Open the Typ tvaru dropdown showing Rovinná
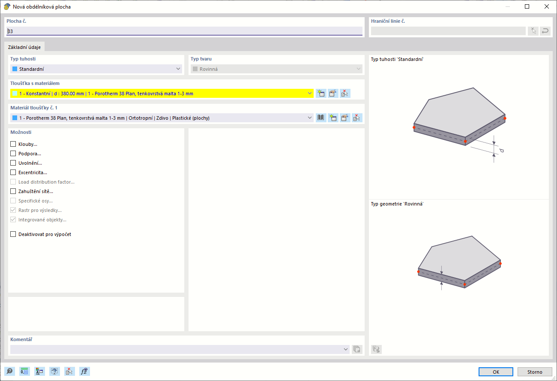 click(277, 69)
